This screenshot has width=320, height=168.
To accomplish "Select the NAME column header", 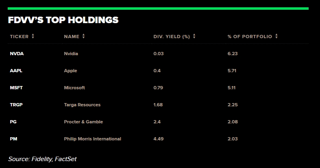I will tap(72, 37).
